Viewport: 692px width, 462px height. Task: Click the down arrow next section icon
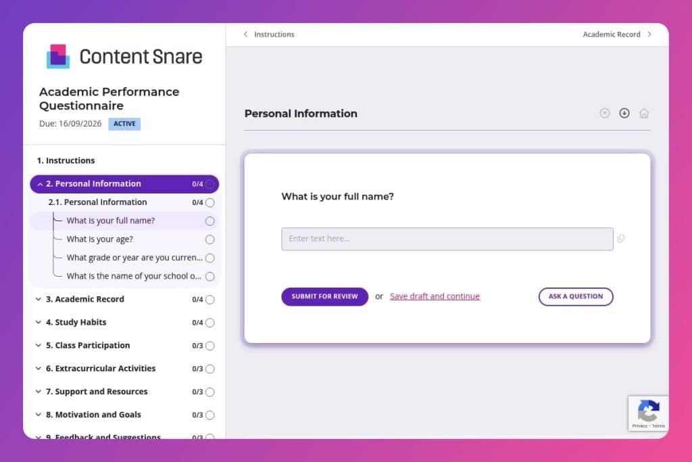[x=624, y=113]
